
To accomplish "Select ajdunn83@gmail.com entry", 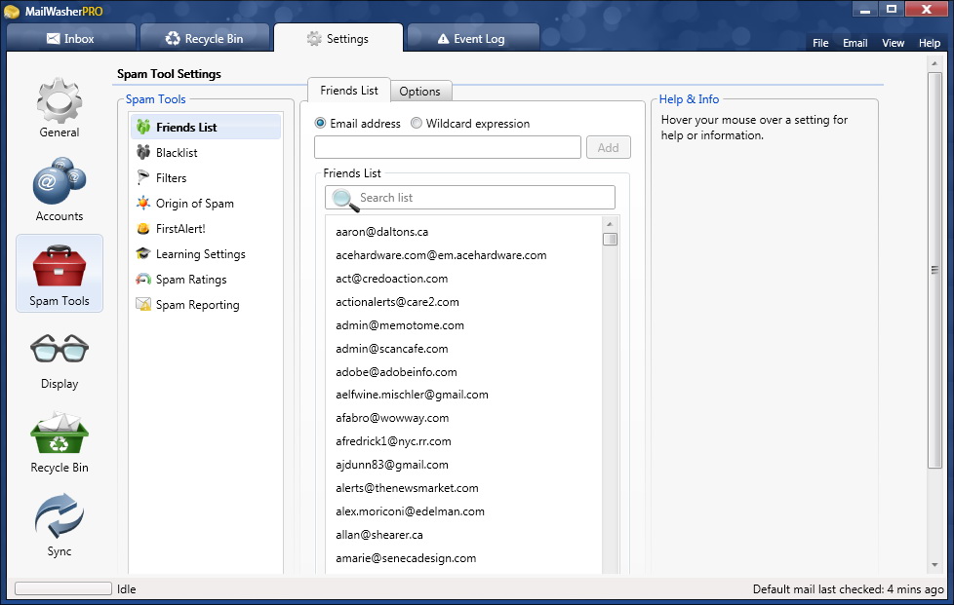I will pyautogui.click(x=392, y=465).
